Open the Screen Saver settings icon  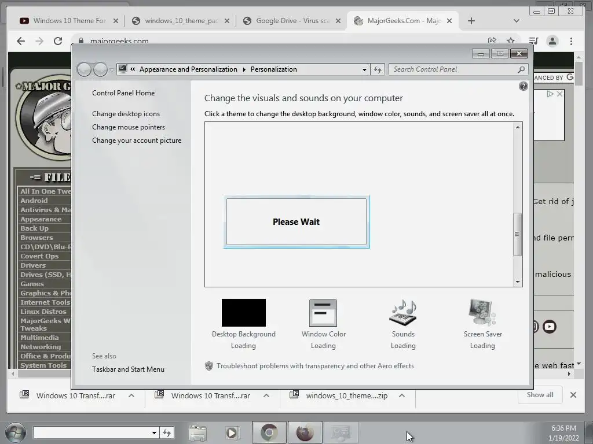point(482,313)
